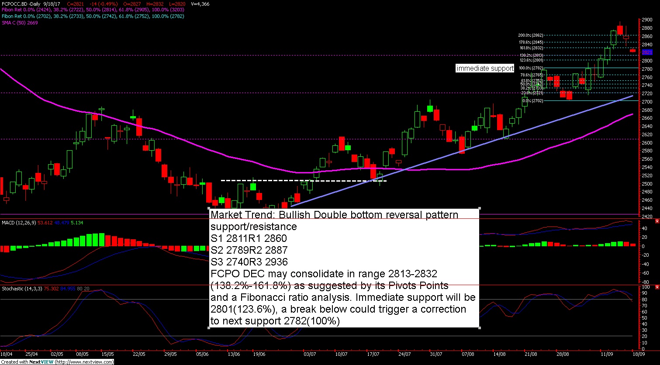Click the bottom-left handle of the annotation box
The image size is (660, 365).
208,328
